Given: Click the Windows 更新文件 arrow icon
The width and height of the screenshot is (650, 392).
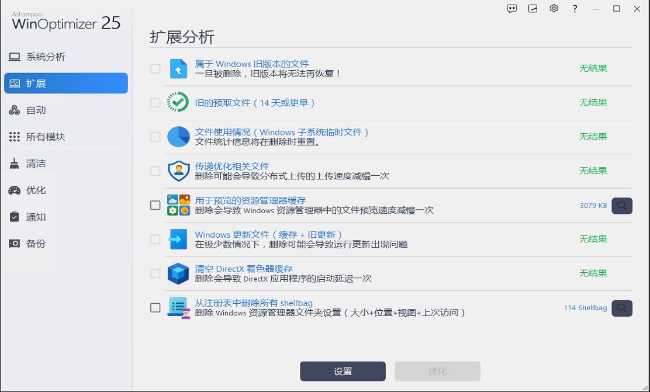Looking at the screenshot, I should click(178, 239).
